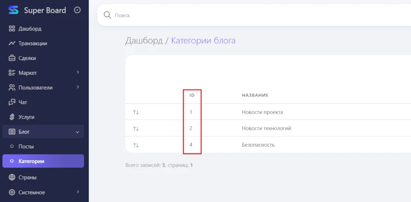Type in the Поиск search field
Screen dimensions: 411x202
[x=241, y=15]
